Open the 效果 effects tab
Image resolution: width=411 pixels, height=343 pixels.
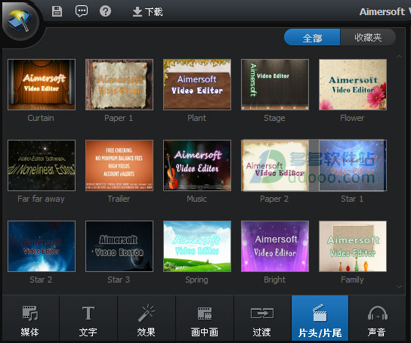click(x=147, y=319)
